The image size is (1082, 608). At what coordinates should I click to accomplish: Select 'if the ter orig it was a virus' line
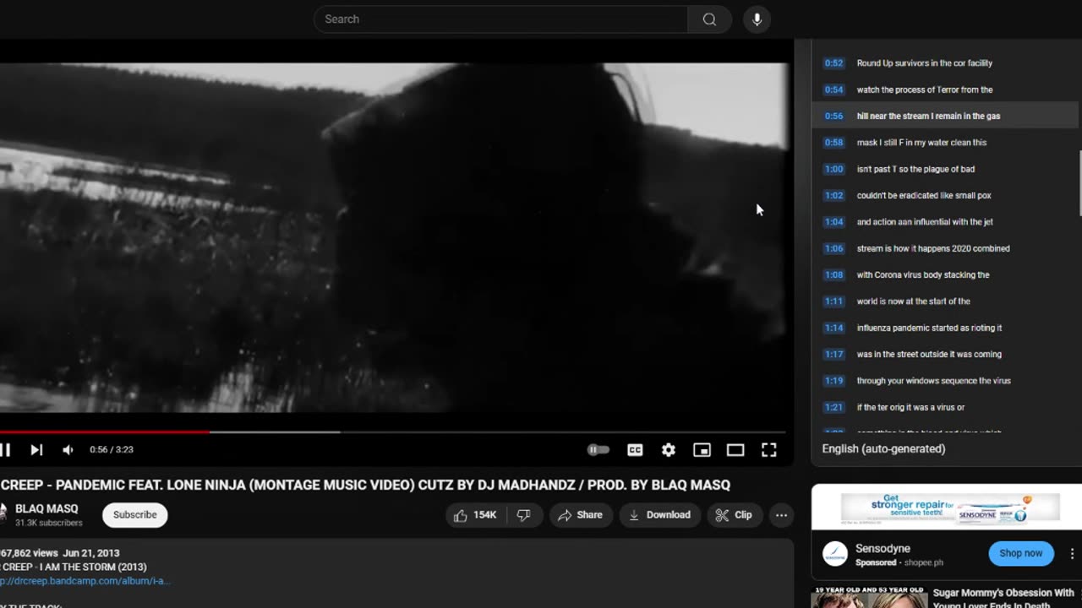point(944,407)
